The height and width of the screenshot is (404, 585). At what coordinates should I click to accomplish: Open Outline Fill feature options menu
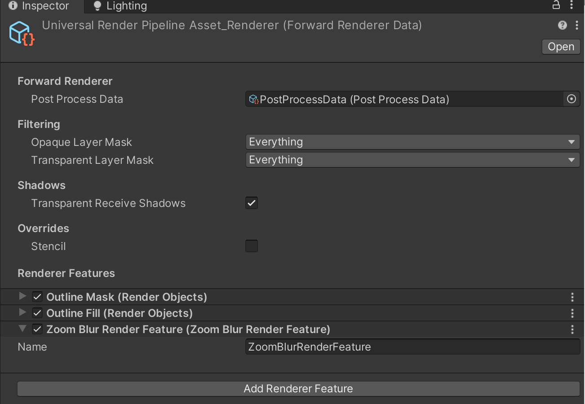tap(572, 313)
